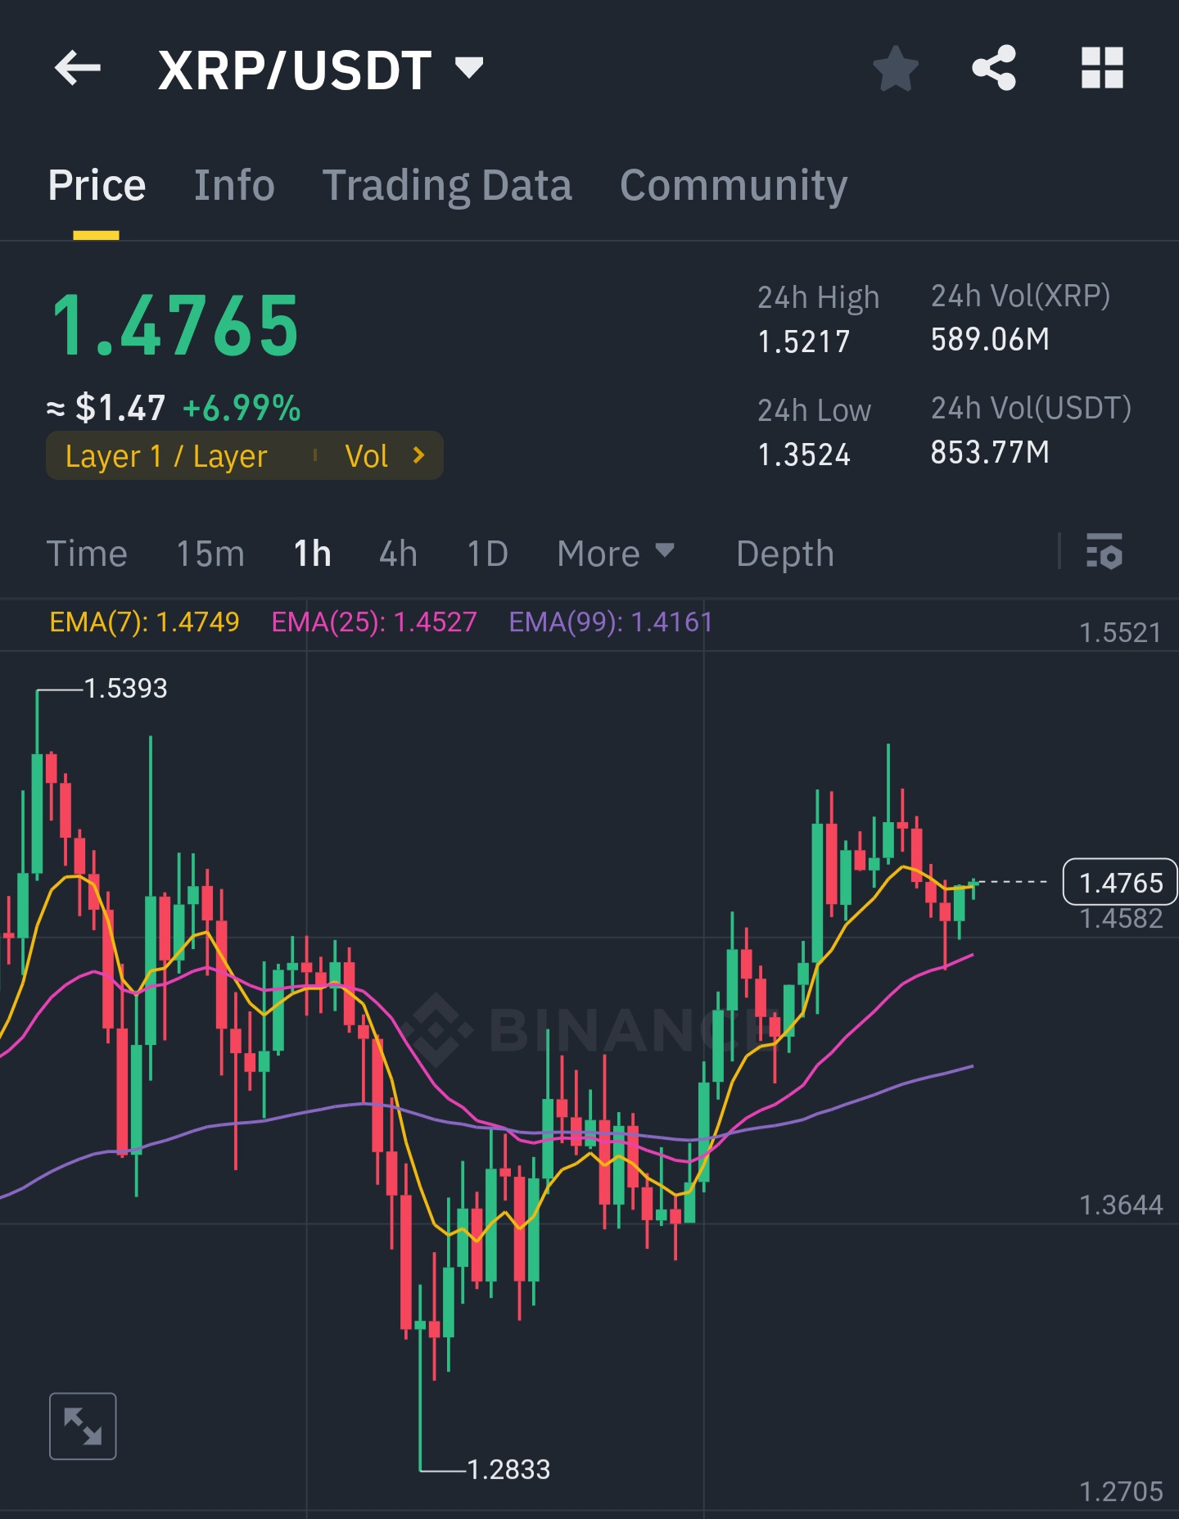Tap the EMA(7): 1.4749 indicator label
Screen dimensions: 1179x1519
click(x=144, y=622)
